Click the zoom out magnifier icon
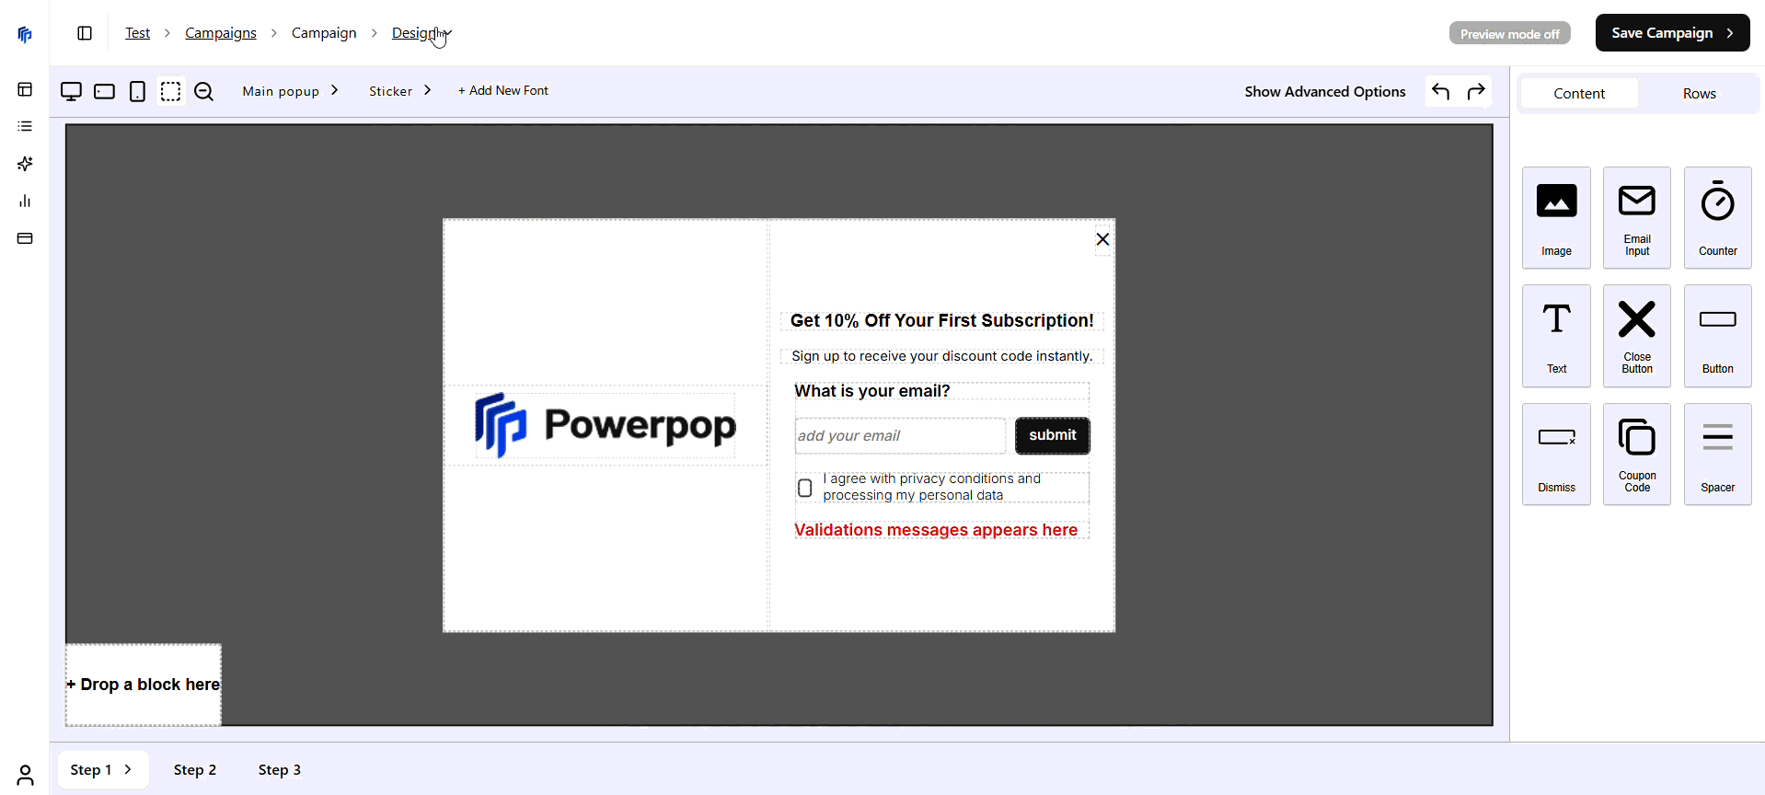The height and width of the screenshot is (795, 1765). point(203,91)
